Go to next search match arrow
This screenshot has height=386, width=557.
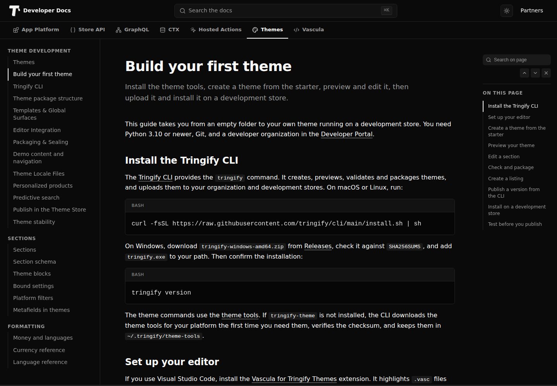click(x=535, y=73)
